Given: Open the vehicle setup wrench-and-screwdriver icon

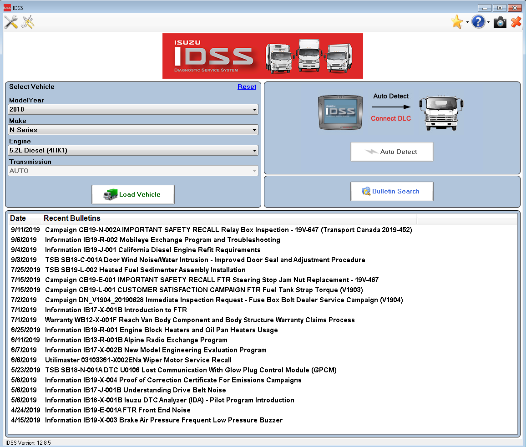Looking at the screenshot, I should coord(11,22).
